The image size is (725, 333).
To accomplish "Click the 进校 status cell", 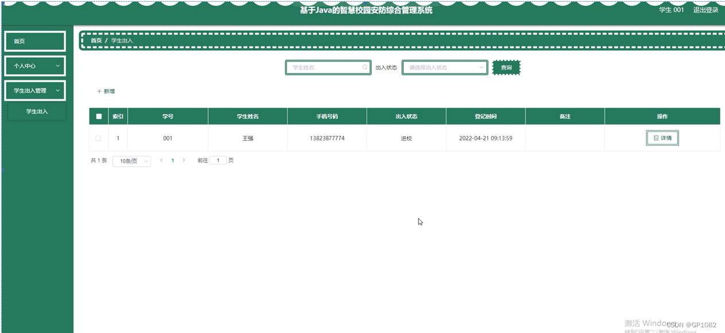I will click(x=406, y=138).
